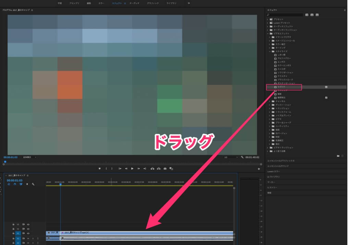Click the program monitor settings wrench icon
Viewport: 351px width, 245px height.
coord(242,157)
